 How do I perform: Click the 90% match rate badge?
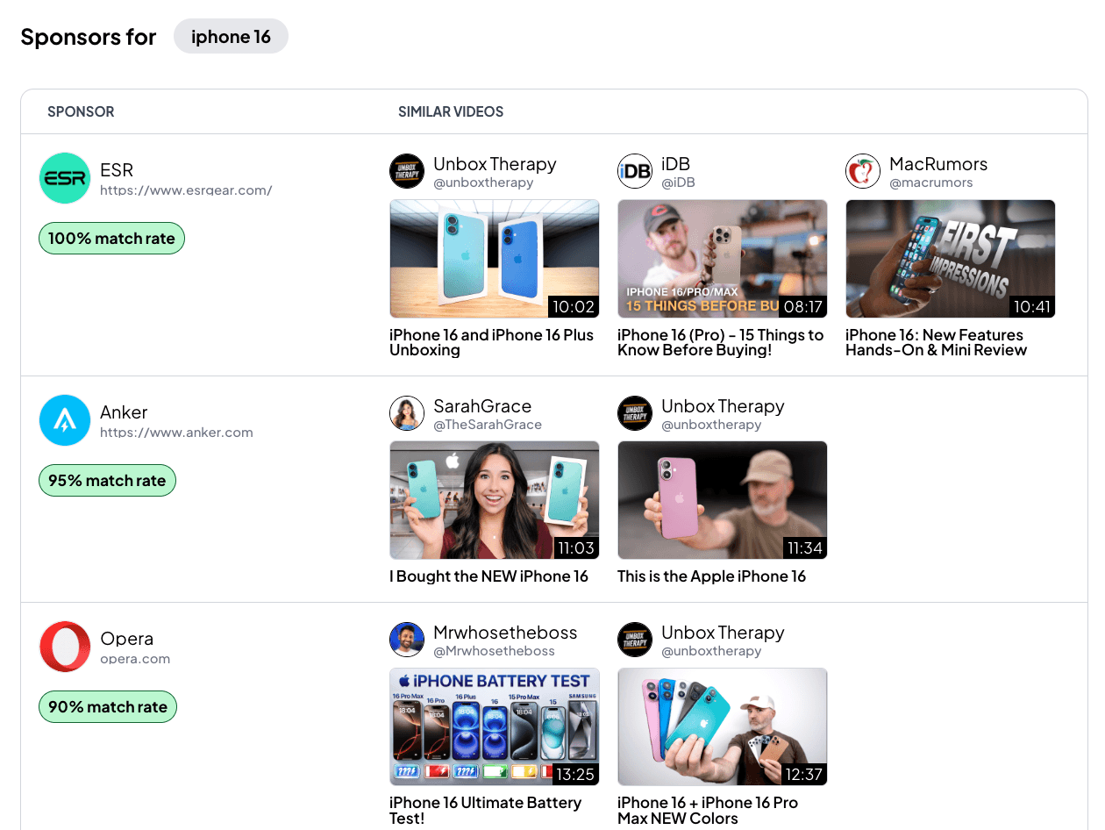[107, 706]
